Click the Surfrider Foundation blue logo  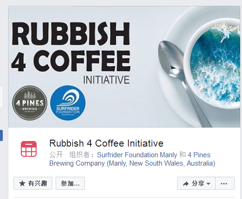point(68,103)
